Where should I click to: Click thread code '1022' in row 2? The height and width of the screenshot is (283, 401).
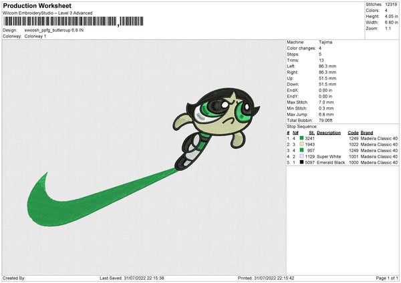click(x=354, y=145)
